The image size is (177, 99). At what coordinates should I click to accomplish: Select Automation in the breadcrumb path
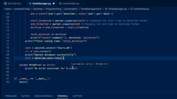coord(71,9)
